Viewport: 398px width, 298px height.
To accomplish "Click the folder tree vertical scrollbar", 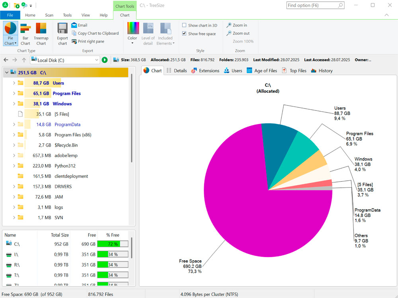I will click(131, 118).
